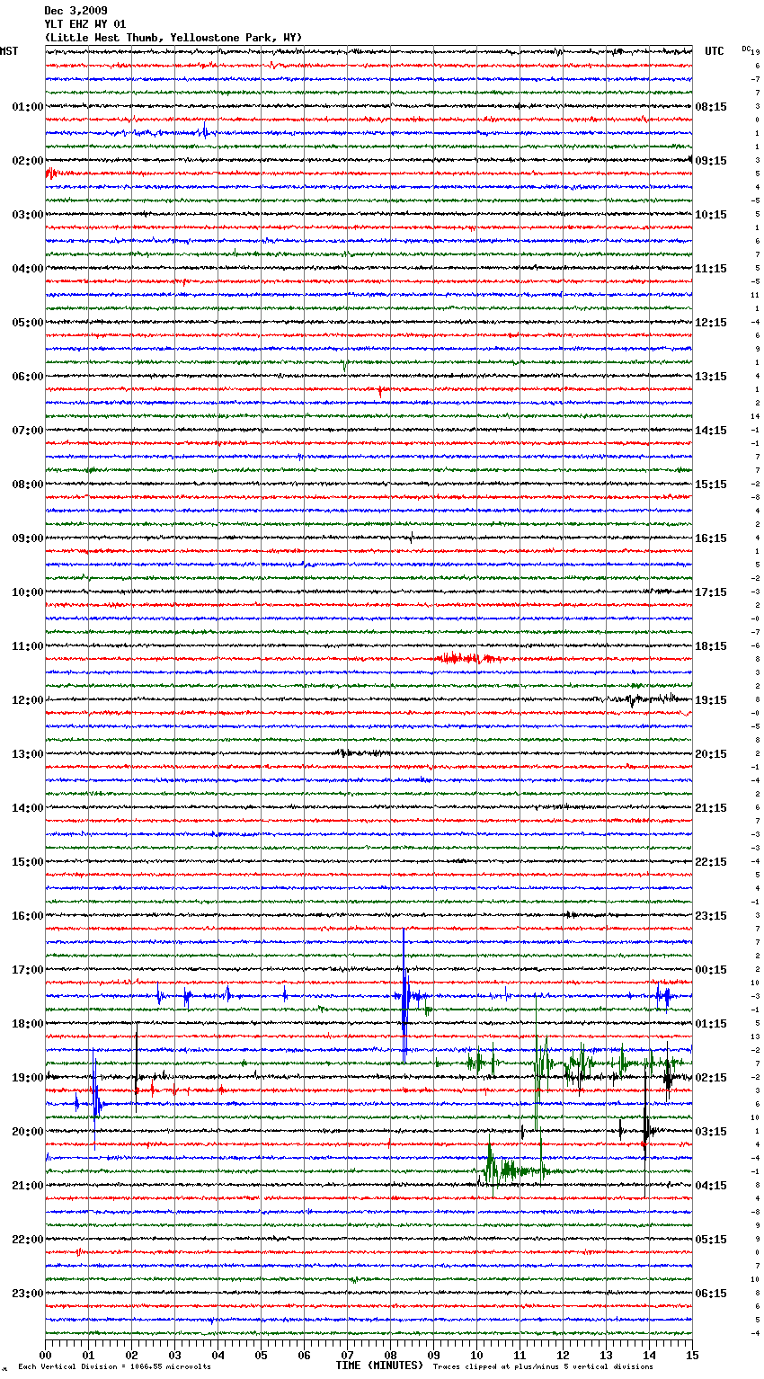This screenshot has width=764, height=1379.
Task: Click the "(Little West Thumb, Yellowstone Park, WY)" subtitle
Action: [x=173, y=38]
